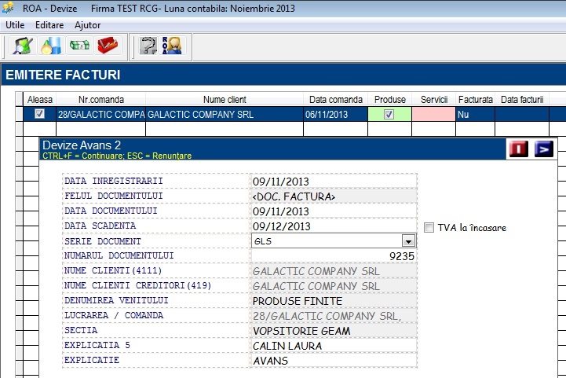Click the Nume client column header

coord(225,99)
